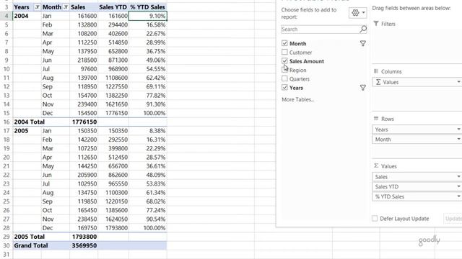Select the 2004 Total value 1776150
The height and width of the screenshot is (259, 462).
click(x=84, y=122)
